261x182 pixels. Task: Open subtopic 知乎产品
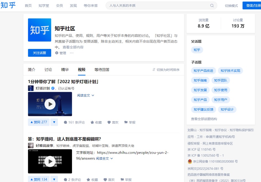(200, 100)
